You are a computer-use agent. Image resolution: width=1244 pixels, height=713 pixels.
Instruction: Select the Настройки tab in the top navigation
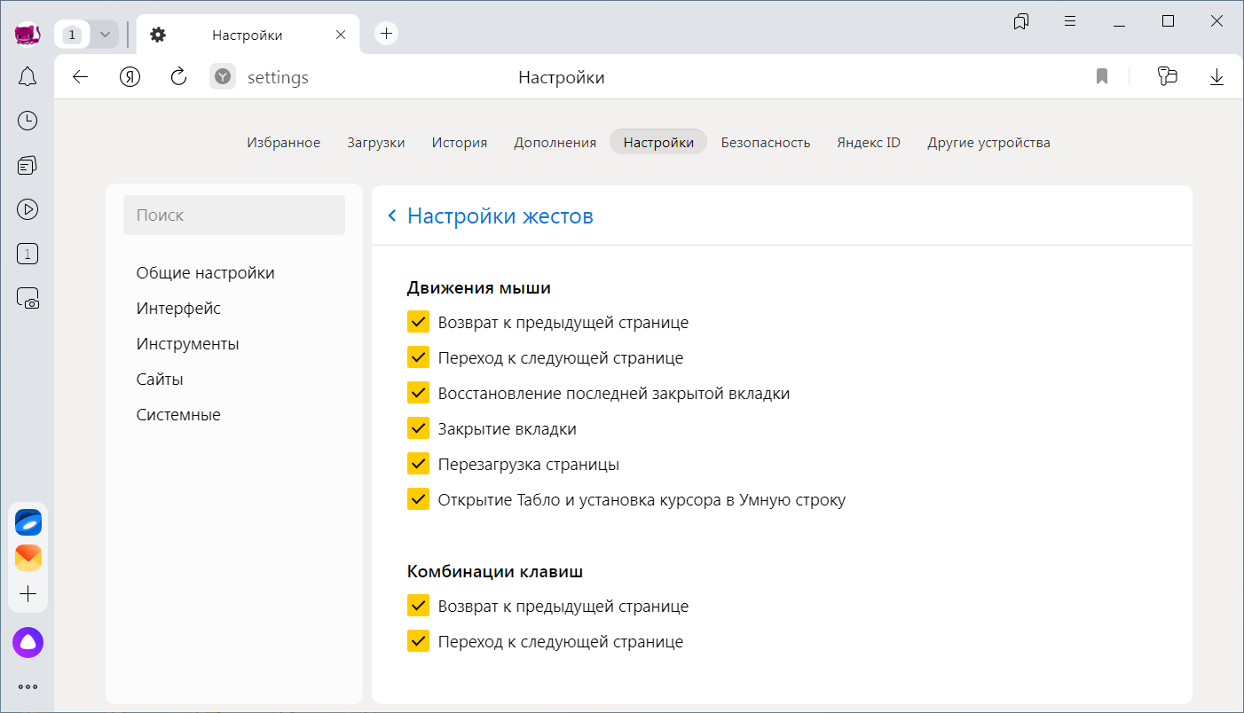[x=658, y=142]
